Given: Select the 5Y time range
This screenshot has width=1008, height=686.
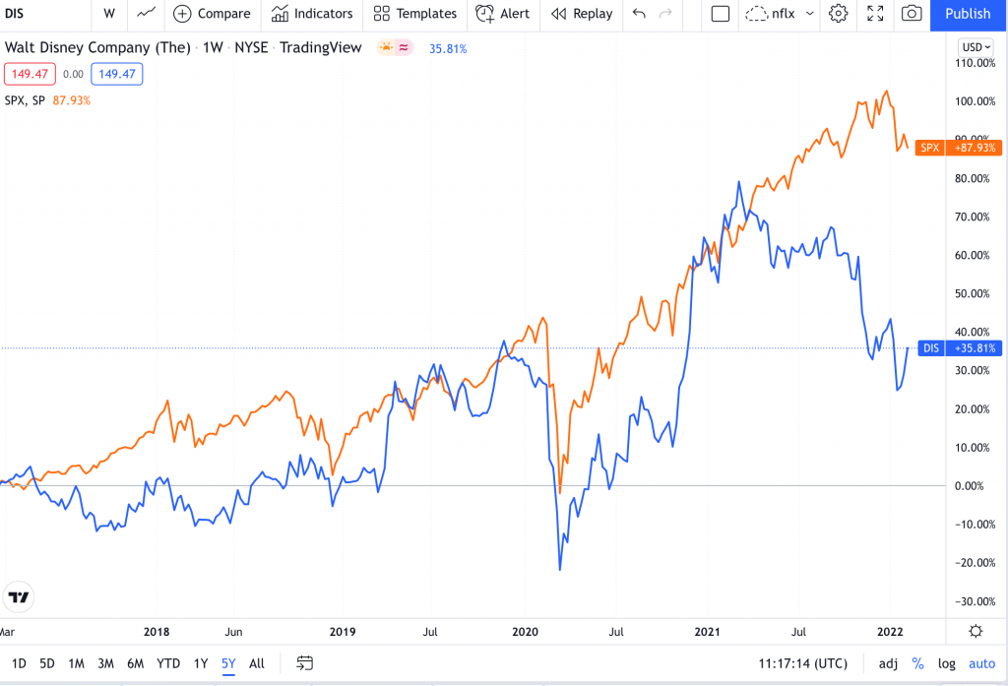Looking at the screenshot, I should [228, 663].
